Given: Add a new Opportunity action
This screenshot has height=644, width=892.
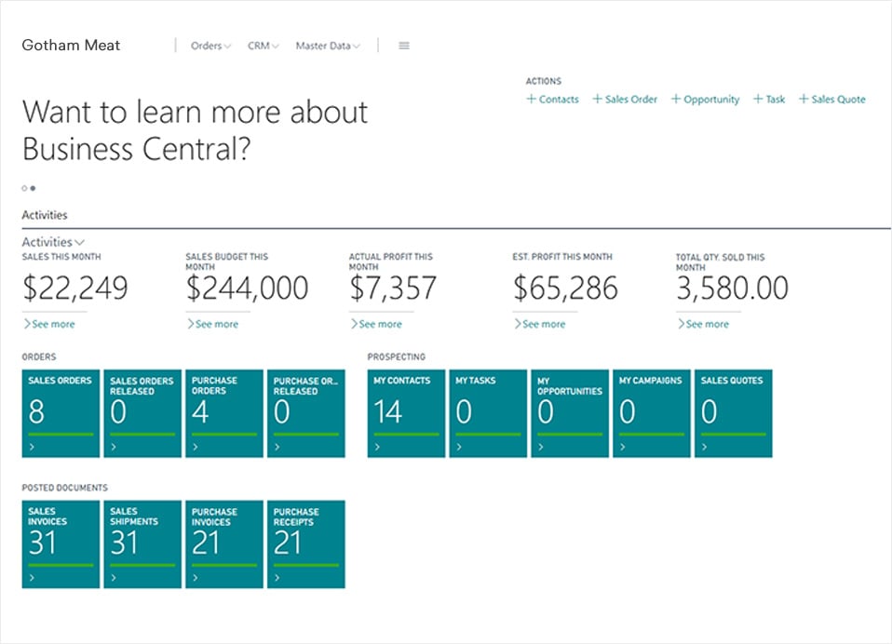Looking at the screenshot, I should click(705, 100).
